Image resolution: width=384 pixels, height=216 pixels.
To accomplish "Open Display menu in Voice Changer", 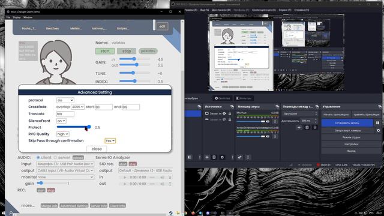I will [x=17, y=17].
